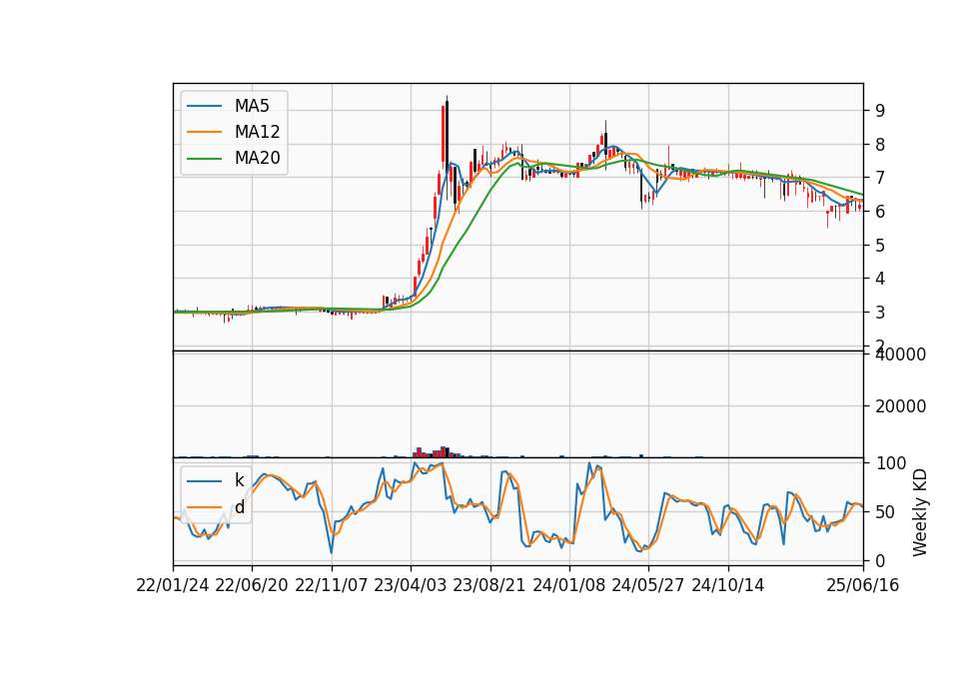Click the price axis value 6
Viewport: 959px width, 689px height.
coord(880,212)
